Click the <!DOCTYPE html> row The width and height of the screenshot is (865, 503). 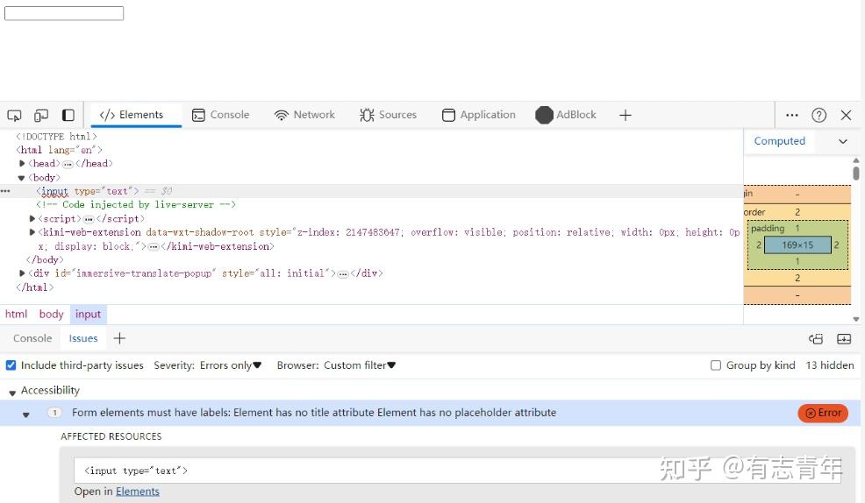56,136
